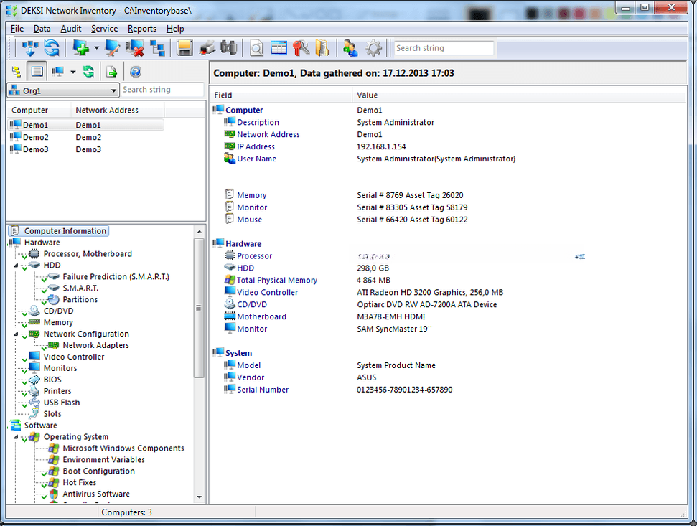
Task: Select Environment Variables tree item
Action: (103, 459)
